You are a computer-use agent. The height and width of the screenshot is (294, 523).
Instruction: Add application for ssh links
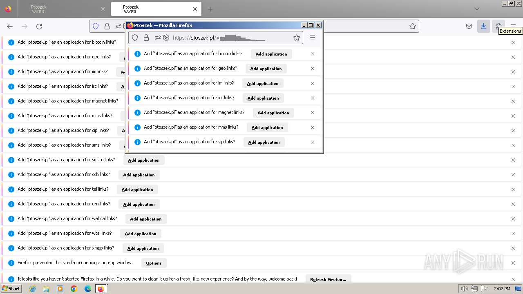click(139, 175)
